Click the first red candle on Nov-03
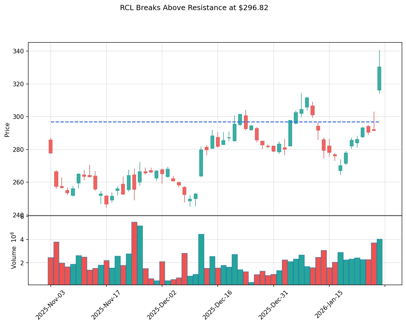The width and height of the screenshot is (406, 325). (x=50, y=146)
